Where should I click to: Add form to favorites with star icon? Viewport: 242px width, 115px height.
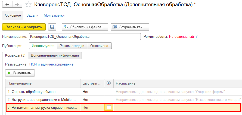[x=28, y=5]
